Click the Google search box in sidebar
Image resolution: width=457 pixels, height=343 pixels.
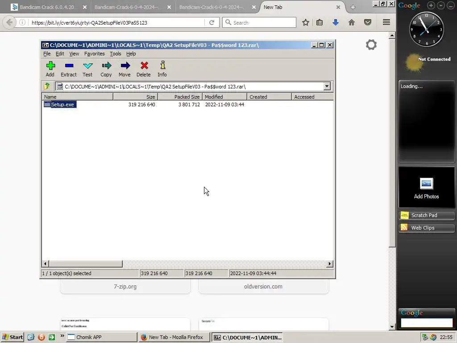coord(427,323)
